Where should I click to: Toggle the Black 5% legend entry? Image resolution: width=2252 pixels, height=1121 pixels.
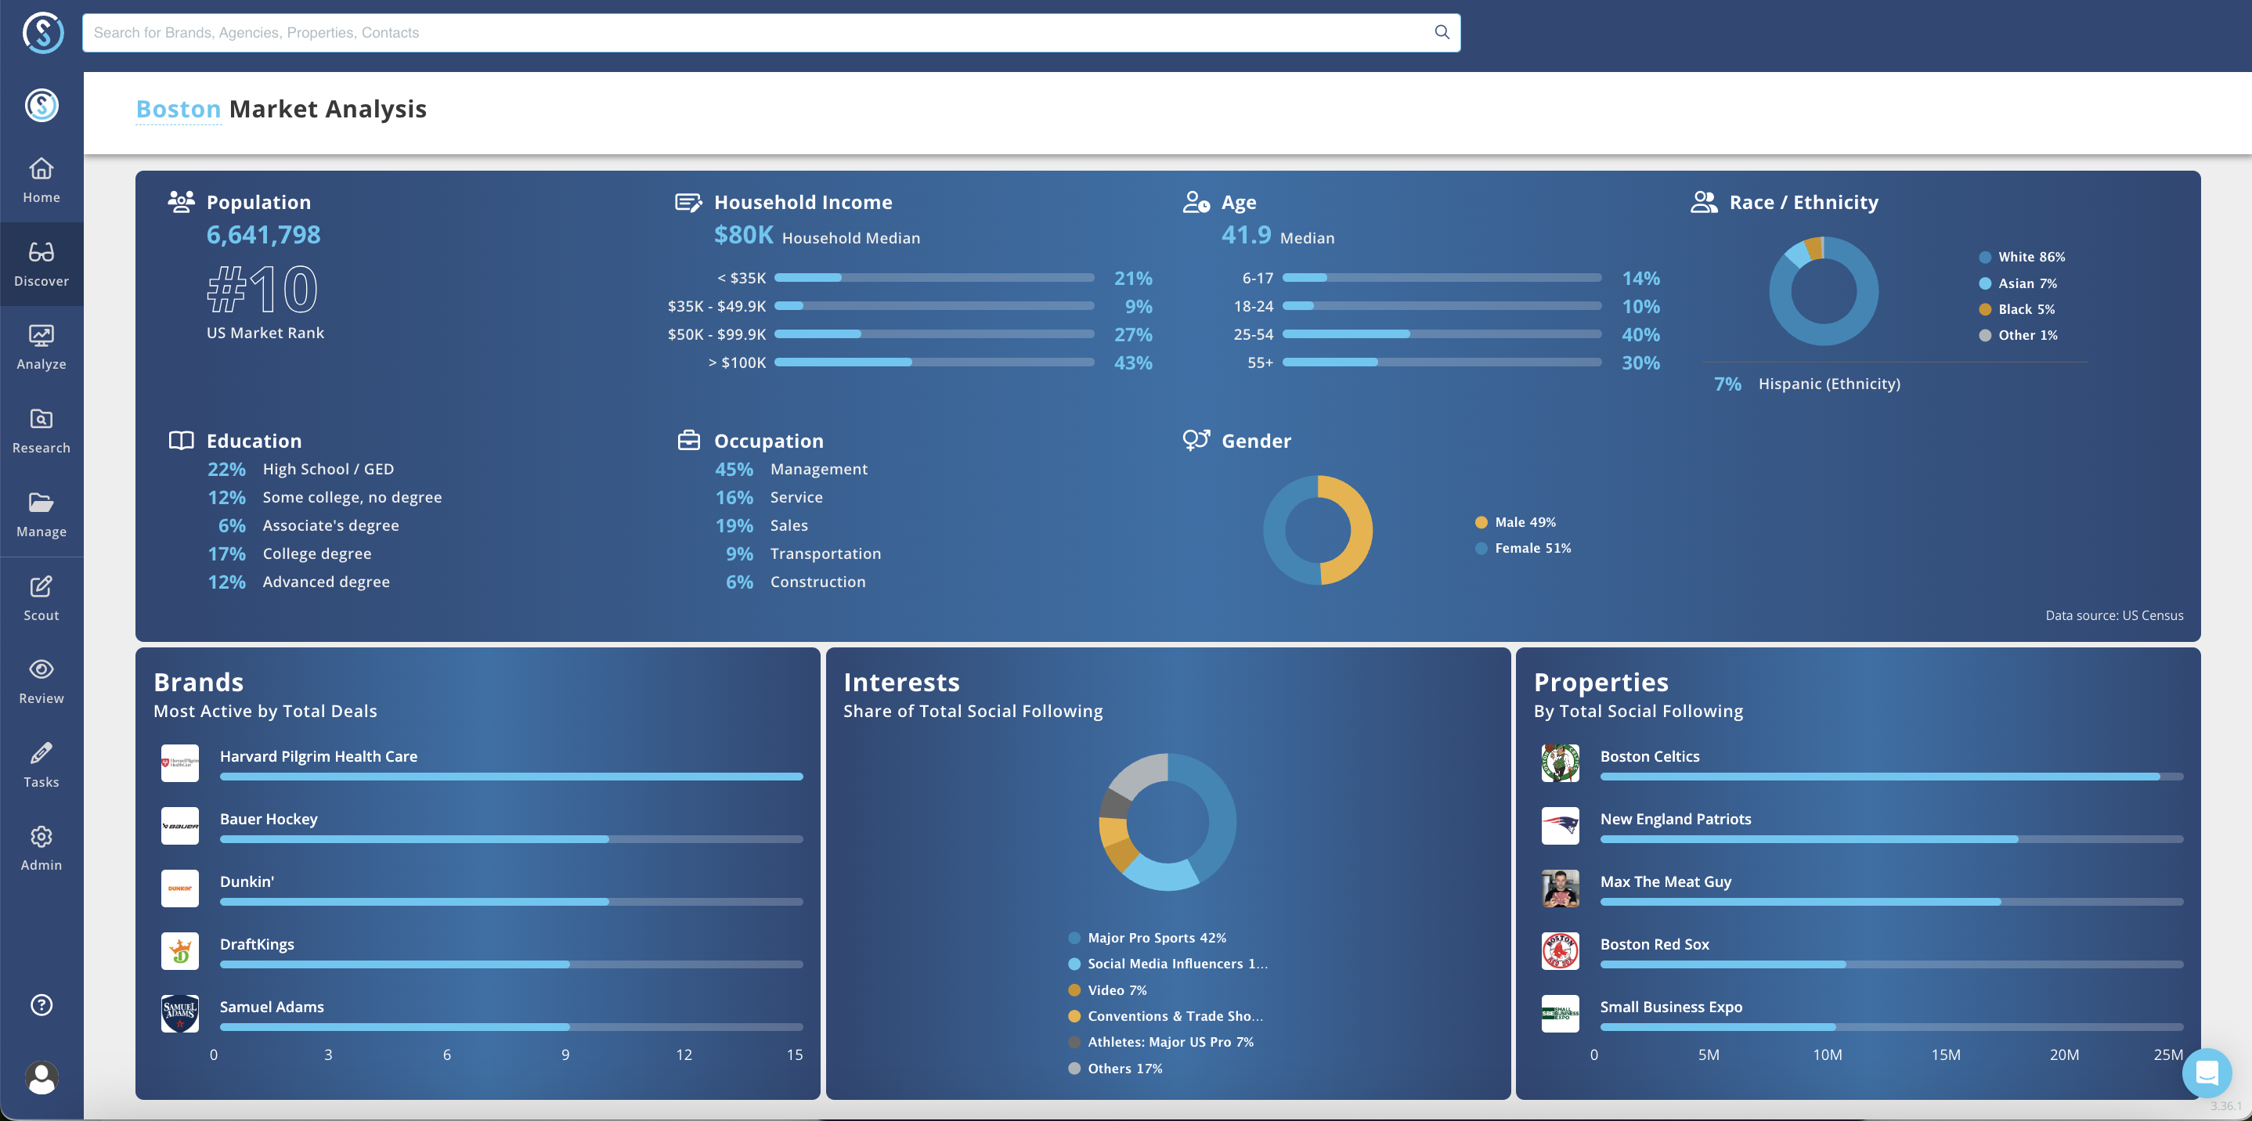[2017, 309]
